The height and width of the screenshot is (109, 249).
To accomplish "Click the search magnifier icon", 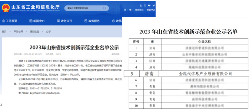I will (x=105, y=8).
